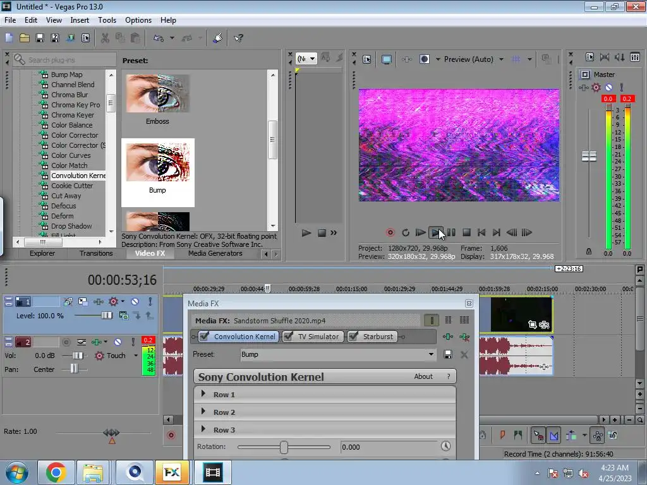Open the Options menu
The image size is (647, 485).
click(x=138, y=20)
